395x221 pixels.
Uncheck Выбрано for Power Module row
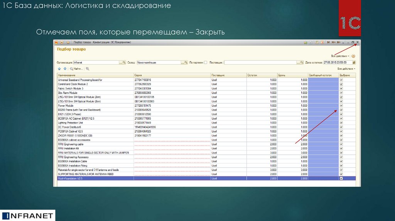click(x=341, y=105)
